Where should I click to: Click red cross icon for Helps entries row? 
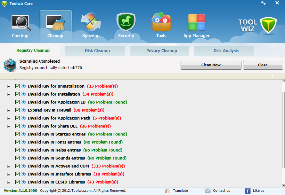pos(23,150)
